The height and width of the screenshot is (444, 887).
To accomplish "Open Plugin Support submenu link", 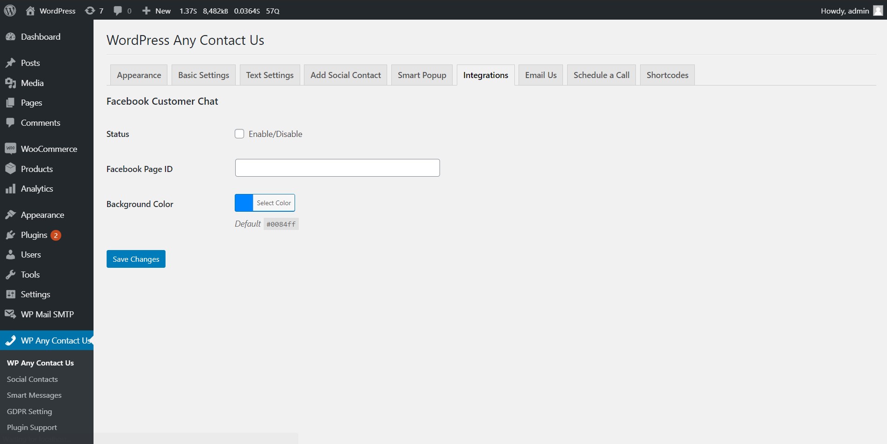I will [x=32, y=428].
